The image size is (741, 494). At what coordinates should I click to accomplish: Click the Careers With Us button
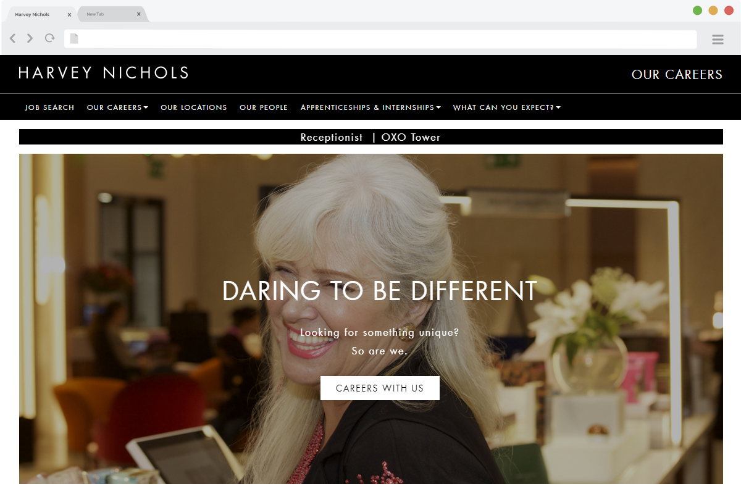pos(380,388)
